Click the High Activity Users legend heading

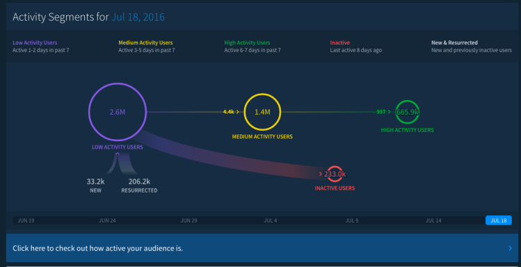pyautogui.click(x=247, y=43)
